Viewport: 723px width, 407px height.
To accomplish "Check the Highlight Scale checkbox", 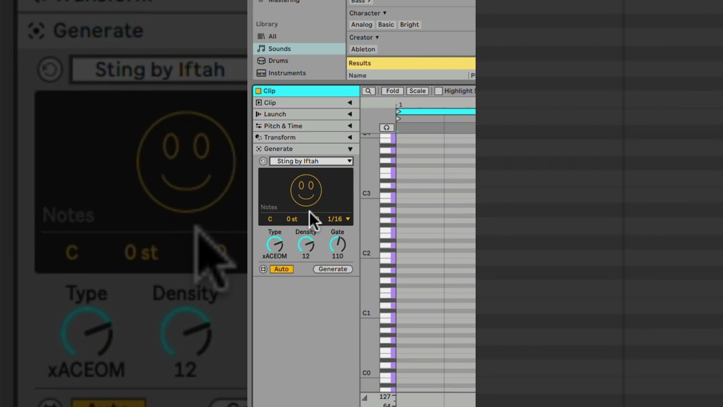I will coord(438,91).
